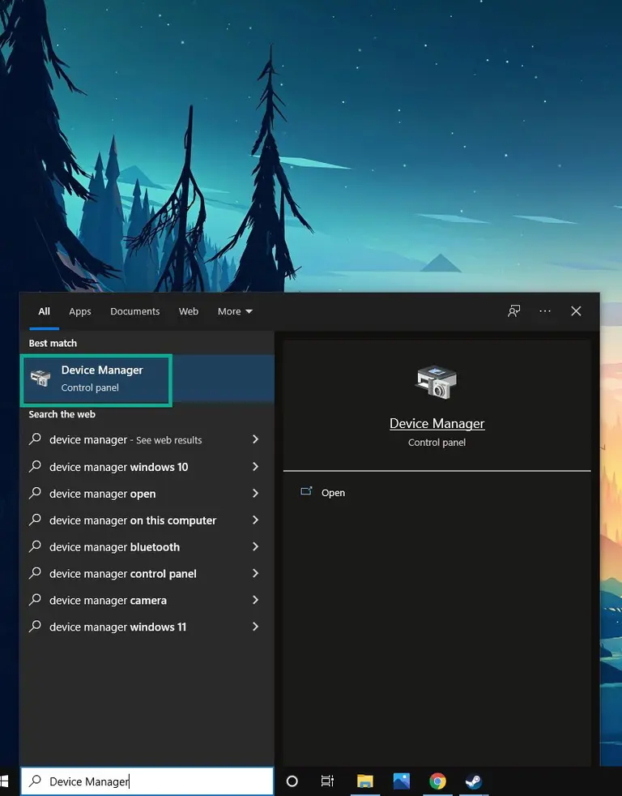The image size is (622, 796).
Task: Select 'device manager windows 11' suggestion
Action: tap(147, 627)
